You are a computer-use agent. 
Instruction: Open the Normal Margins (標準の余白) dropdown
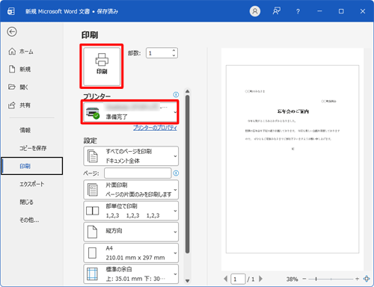coord(131,274)
